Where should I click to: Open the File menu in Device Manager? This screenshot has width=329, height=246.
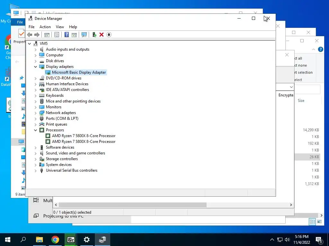(x=31, y=27)
